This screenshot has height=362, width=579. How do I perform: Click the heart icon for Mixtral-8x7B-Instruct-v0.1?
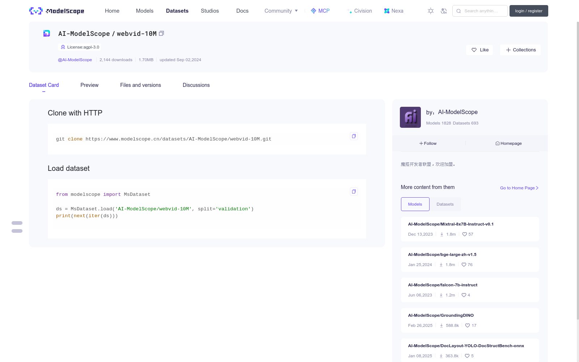click(465, 234)
